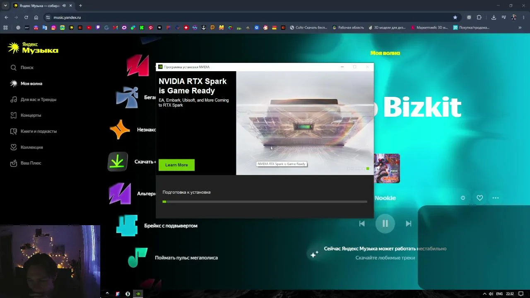Open the three-dots track options menu
This screenshot has width=530, height=298.
tap(496, 198)
